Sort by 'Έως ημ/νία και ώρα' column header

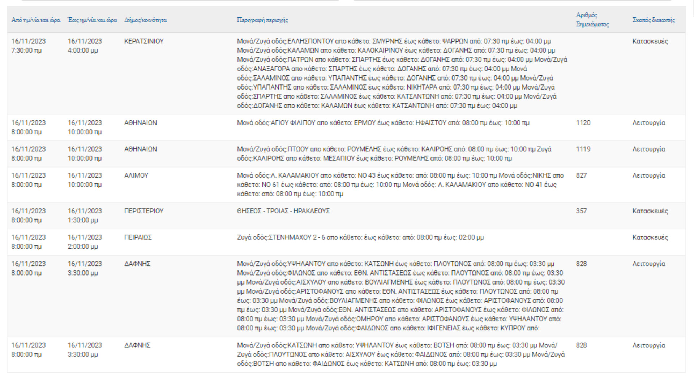tap(92, 20)
